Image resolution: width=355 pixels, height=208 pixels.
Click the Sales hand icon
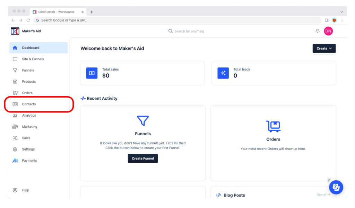pos(15,138)
